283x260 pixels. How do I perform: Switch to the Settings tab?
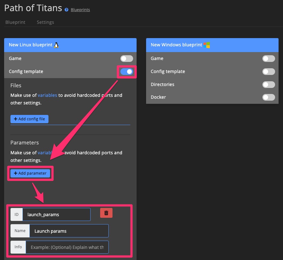[45, 22]
